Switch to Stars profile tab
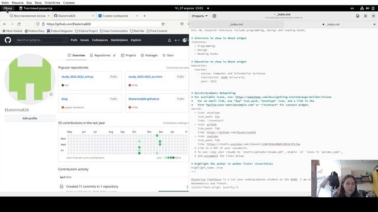Viewport: 378px width, 212px height. [x=168, y=55]
